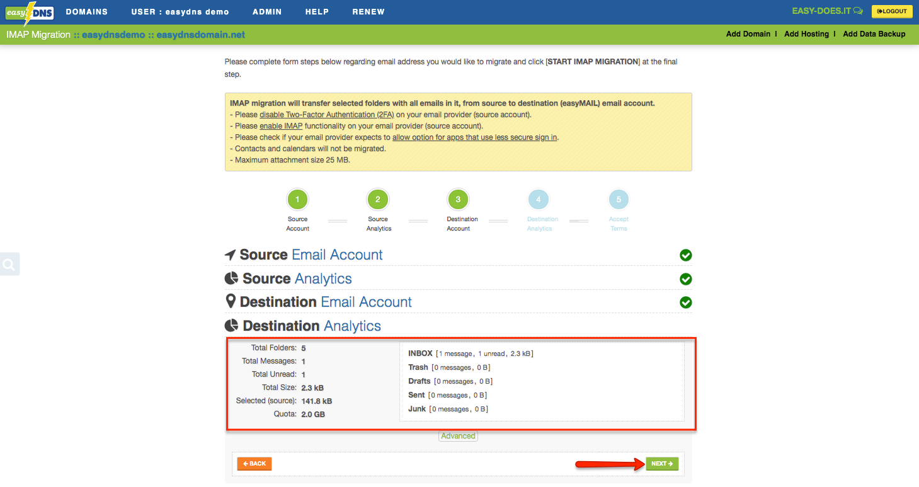Image resolution: width=919 pixels, height=487 pixels.
Task: Expand the Advanced options
Action: tap(458, 436)
